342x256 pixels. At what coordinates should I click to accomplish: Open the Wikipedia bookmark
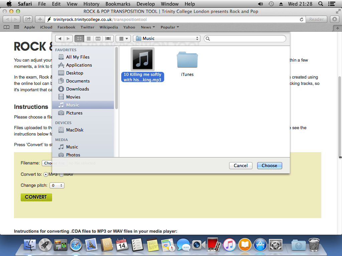pos(109,27)
